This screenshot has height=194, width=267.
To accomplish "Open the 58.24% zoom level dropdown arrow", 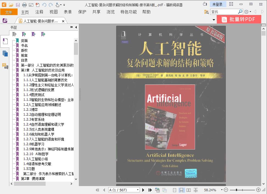I will [x=221, y=190].
